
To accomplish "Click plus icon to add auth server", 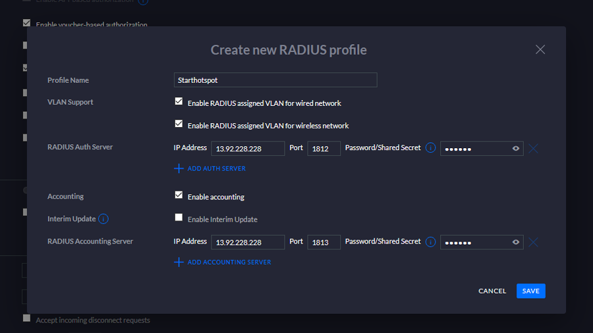I will click(x=179, y=168).
